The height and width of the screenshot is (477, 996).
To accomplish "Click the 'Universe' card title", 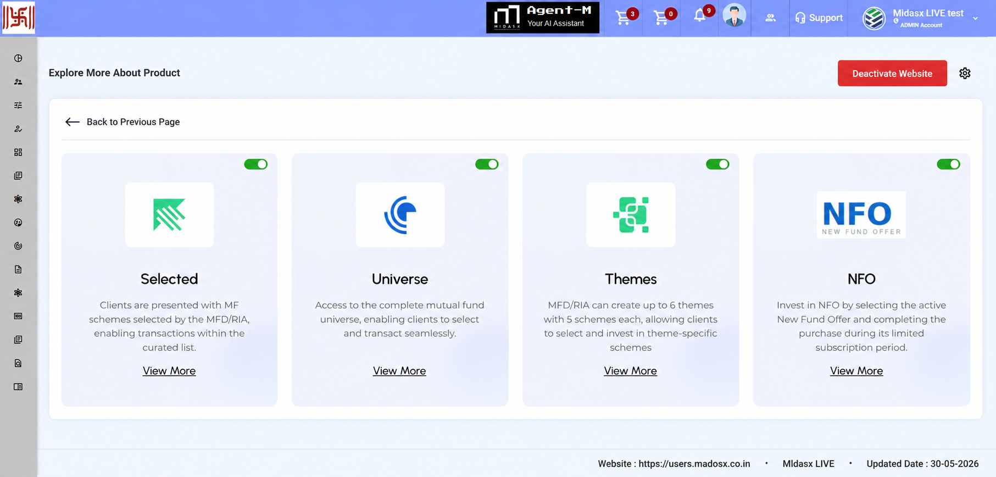I will pos(400,279).
